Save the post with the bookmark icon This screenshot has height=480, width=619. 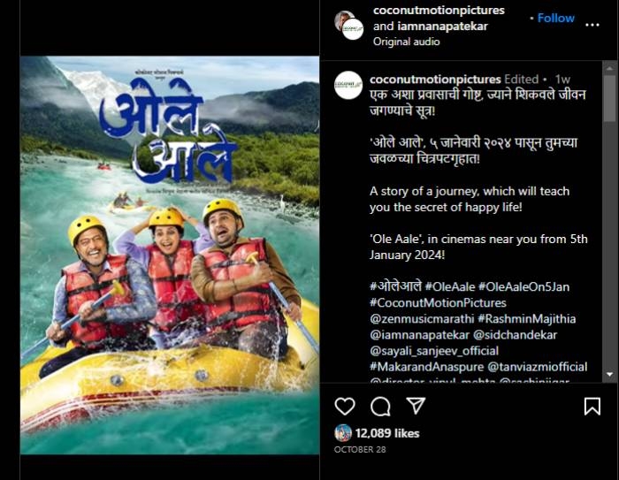pos(592,406)
